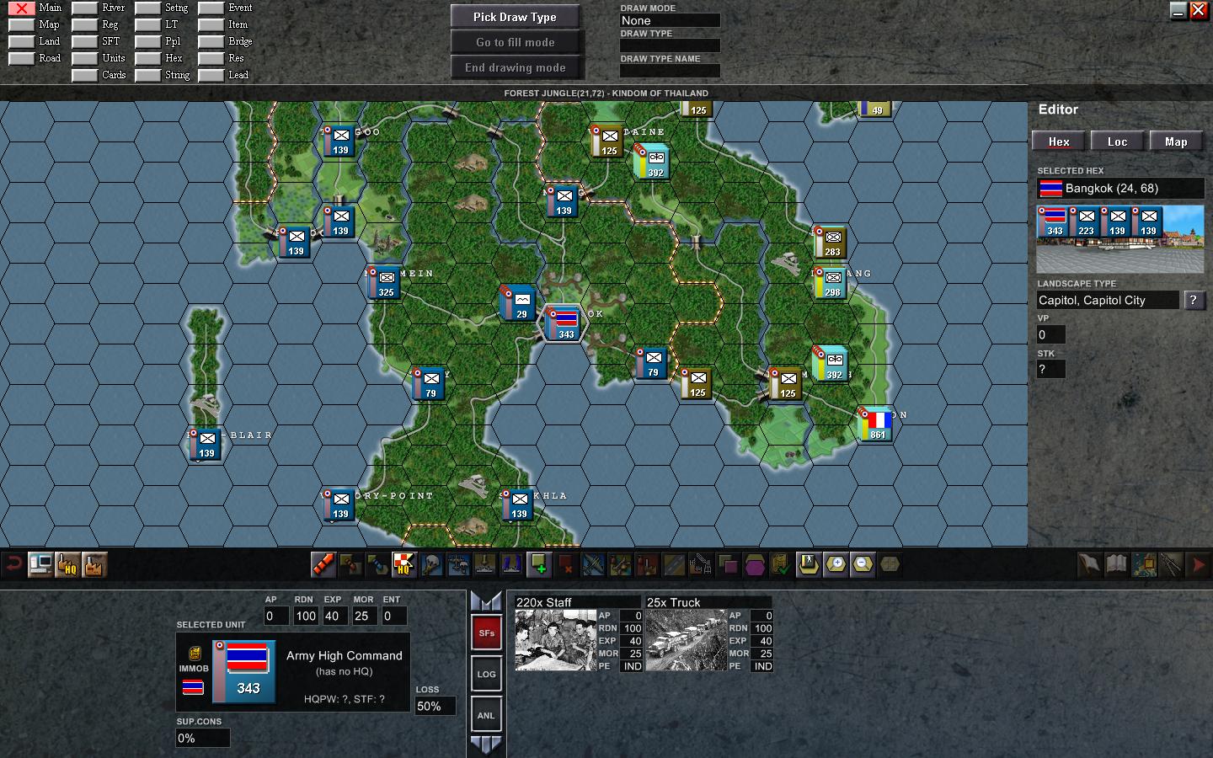1213x758 pixels.
Task: Open the zoom-in hex tool
Action: click(836, 565)
